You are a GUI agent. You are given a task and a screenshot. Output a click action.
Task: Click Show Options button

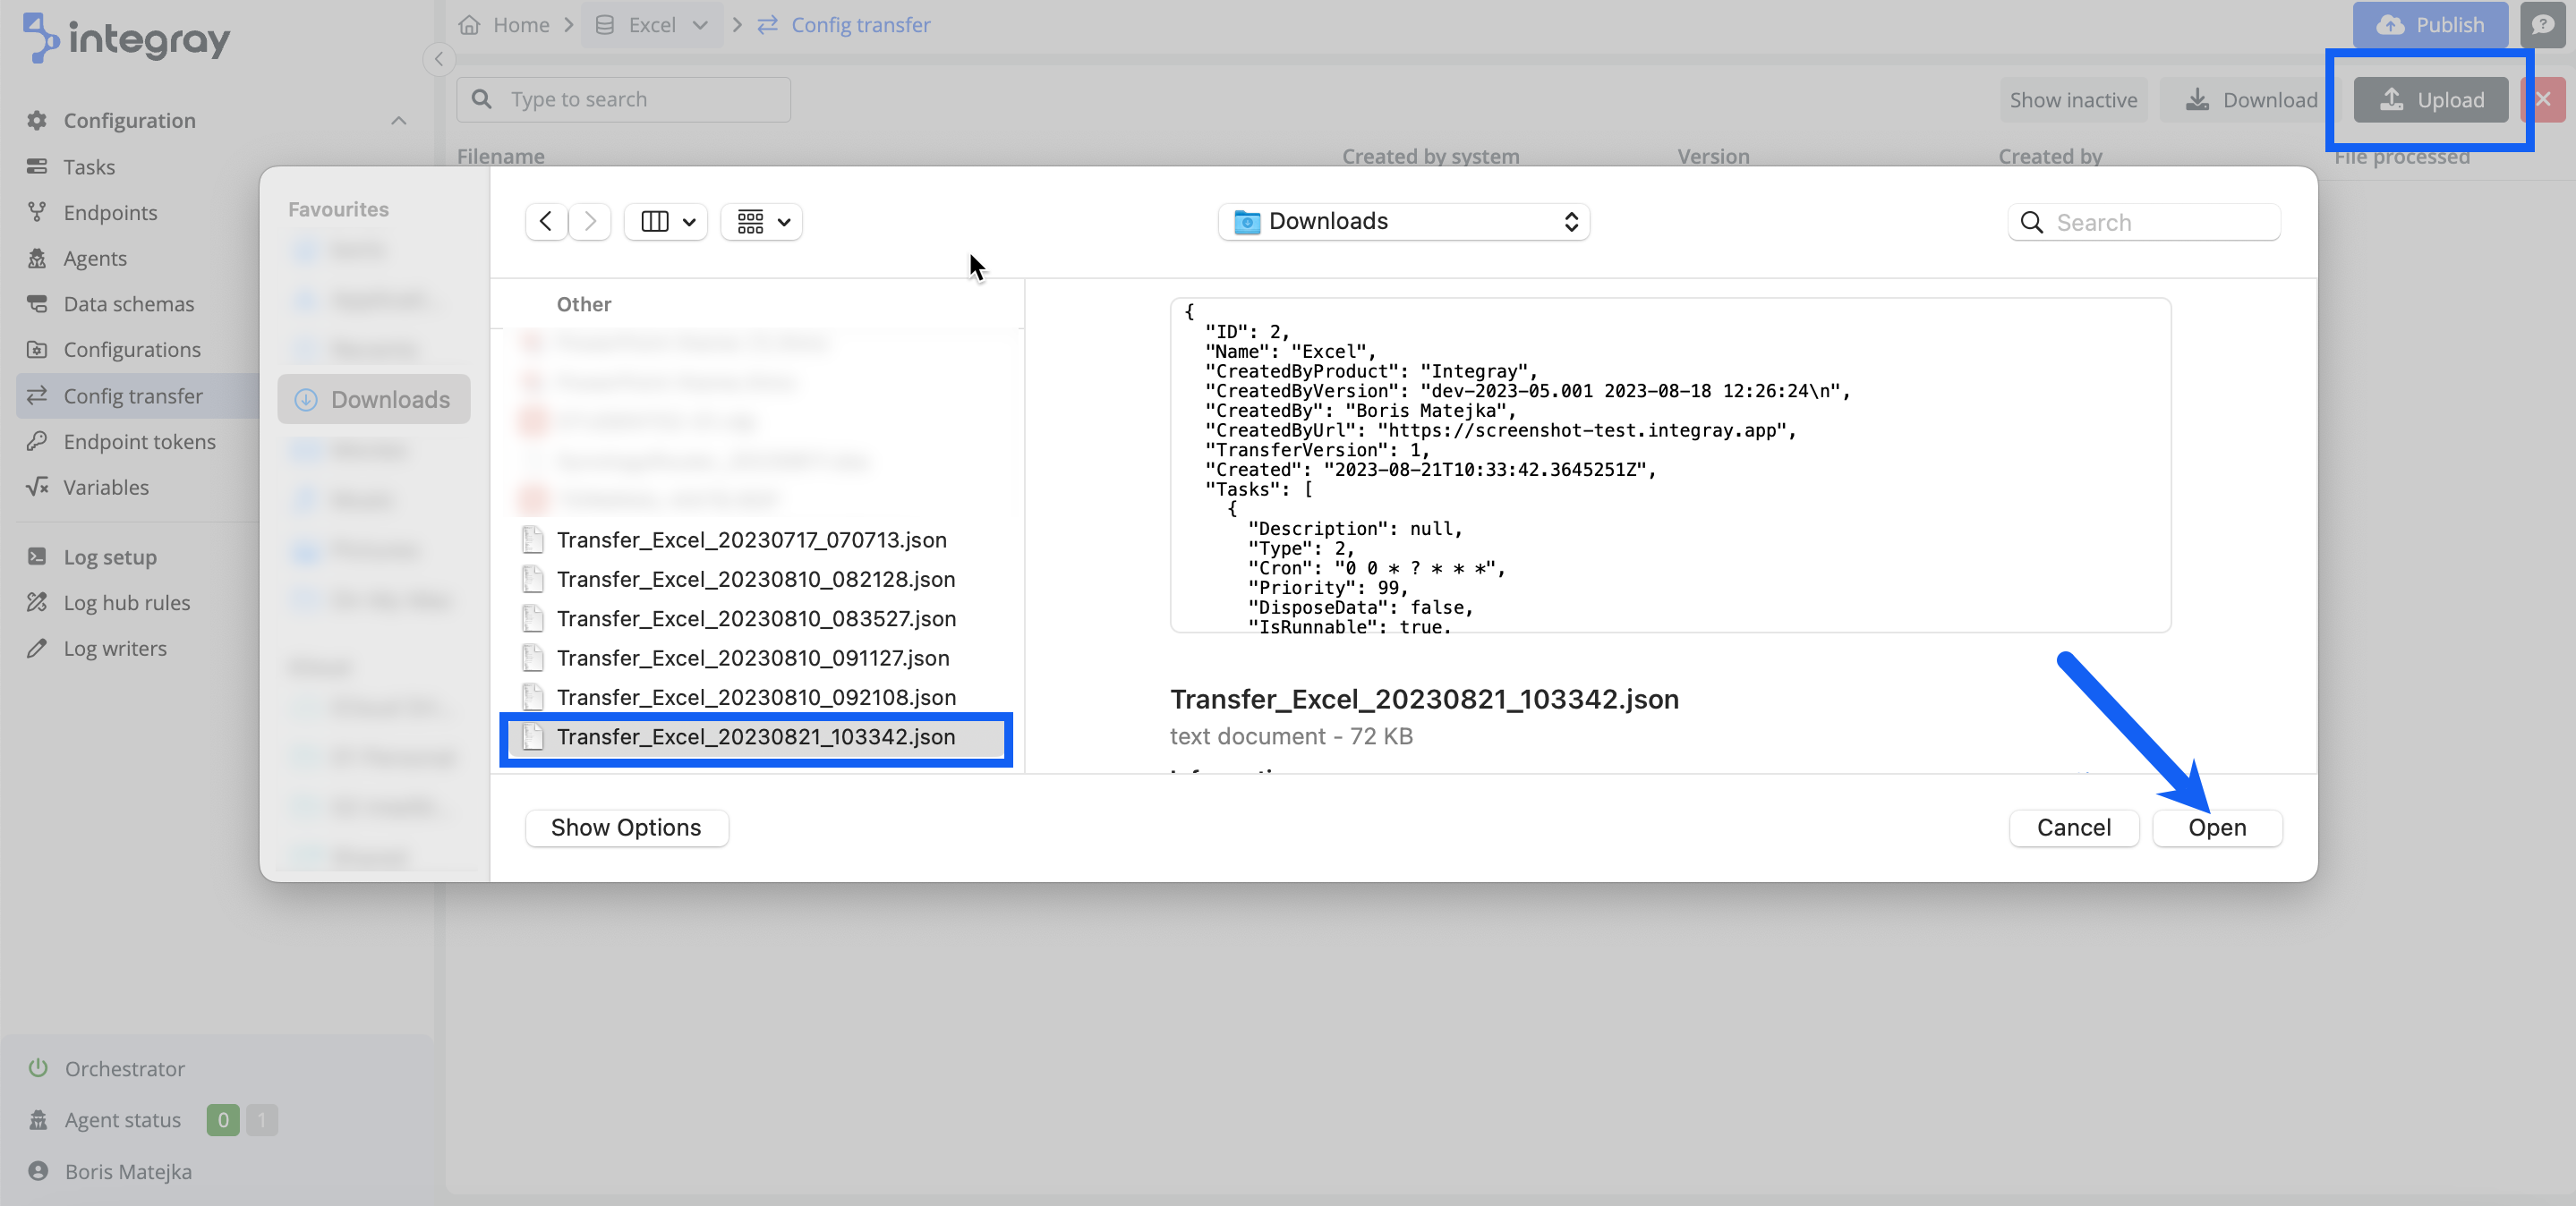pos(626,827)
